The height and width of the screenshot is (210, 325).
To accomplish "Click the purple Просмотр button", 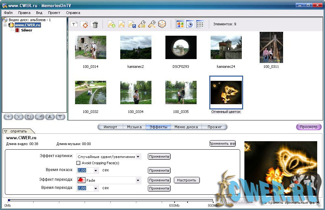I will click(308, 127).
